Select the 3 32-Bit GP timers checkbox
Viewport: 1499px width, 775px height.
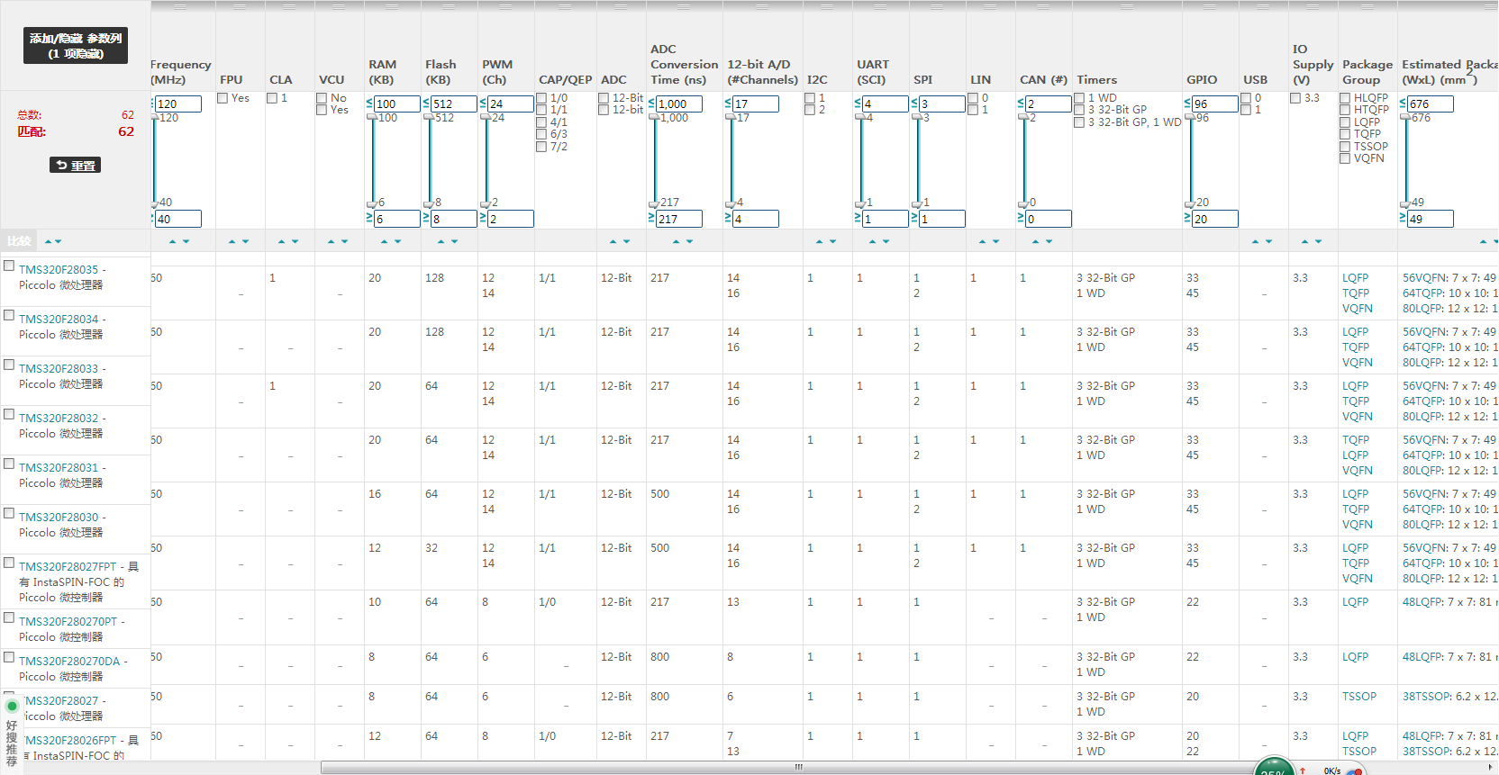pos(1079,110)
